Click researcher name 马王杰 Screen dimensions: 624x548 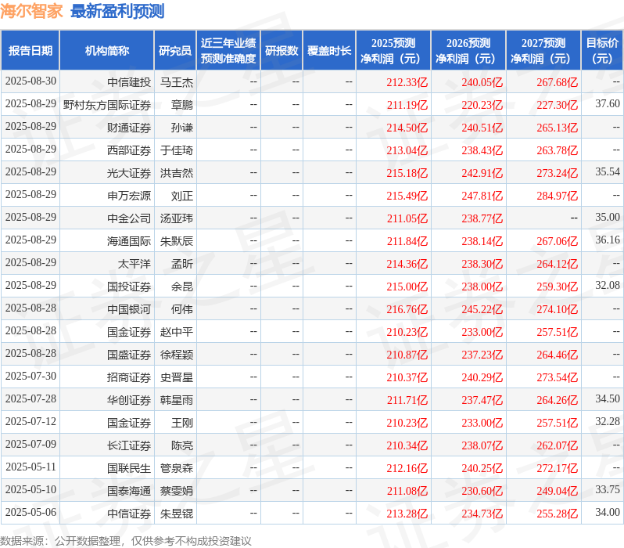[x=177, y=82]
